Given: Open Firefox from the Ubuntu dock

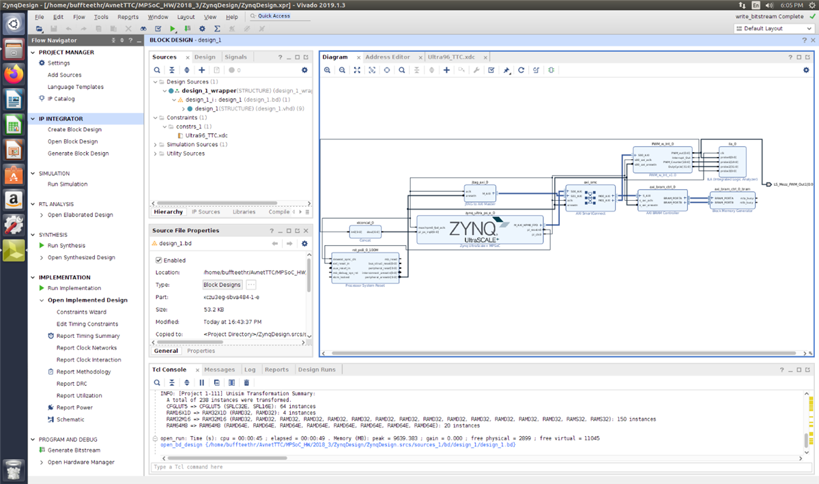Looking at the screenshot, I should tap(14, 74).
